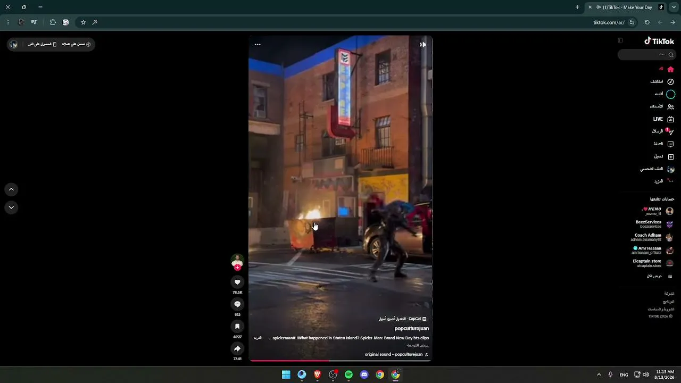Click the TikTok logo

tap(659, 41)
